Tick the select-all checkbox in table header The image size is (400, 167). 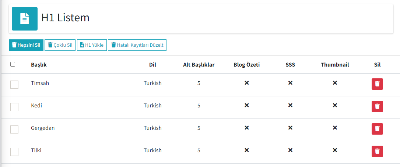pos(13,64)
